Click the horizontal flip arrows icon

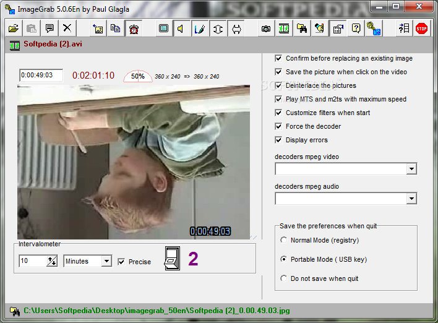pyautogui.click(x=236, y=28)
